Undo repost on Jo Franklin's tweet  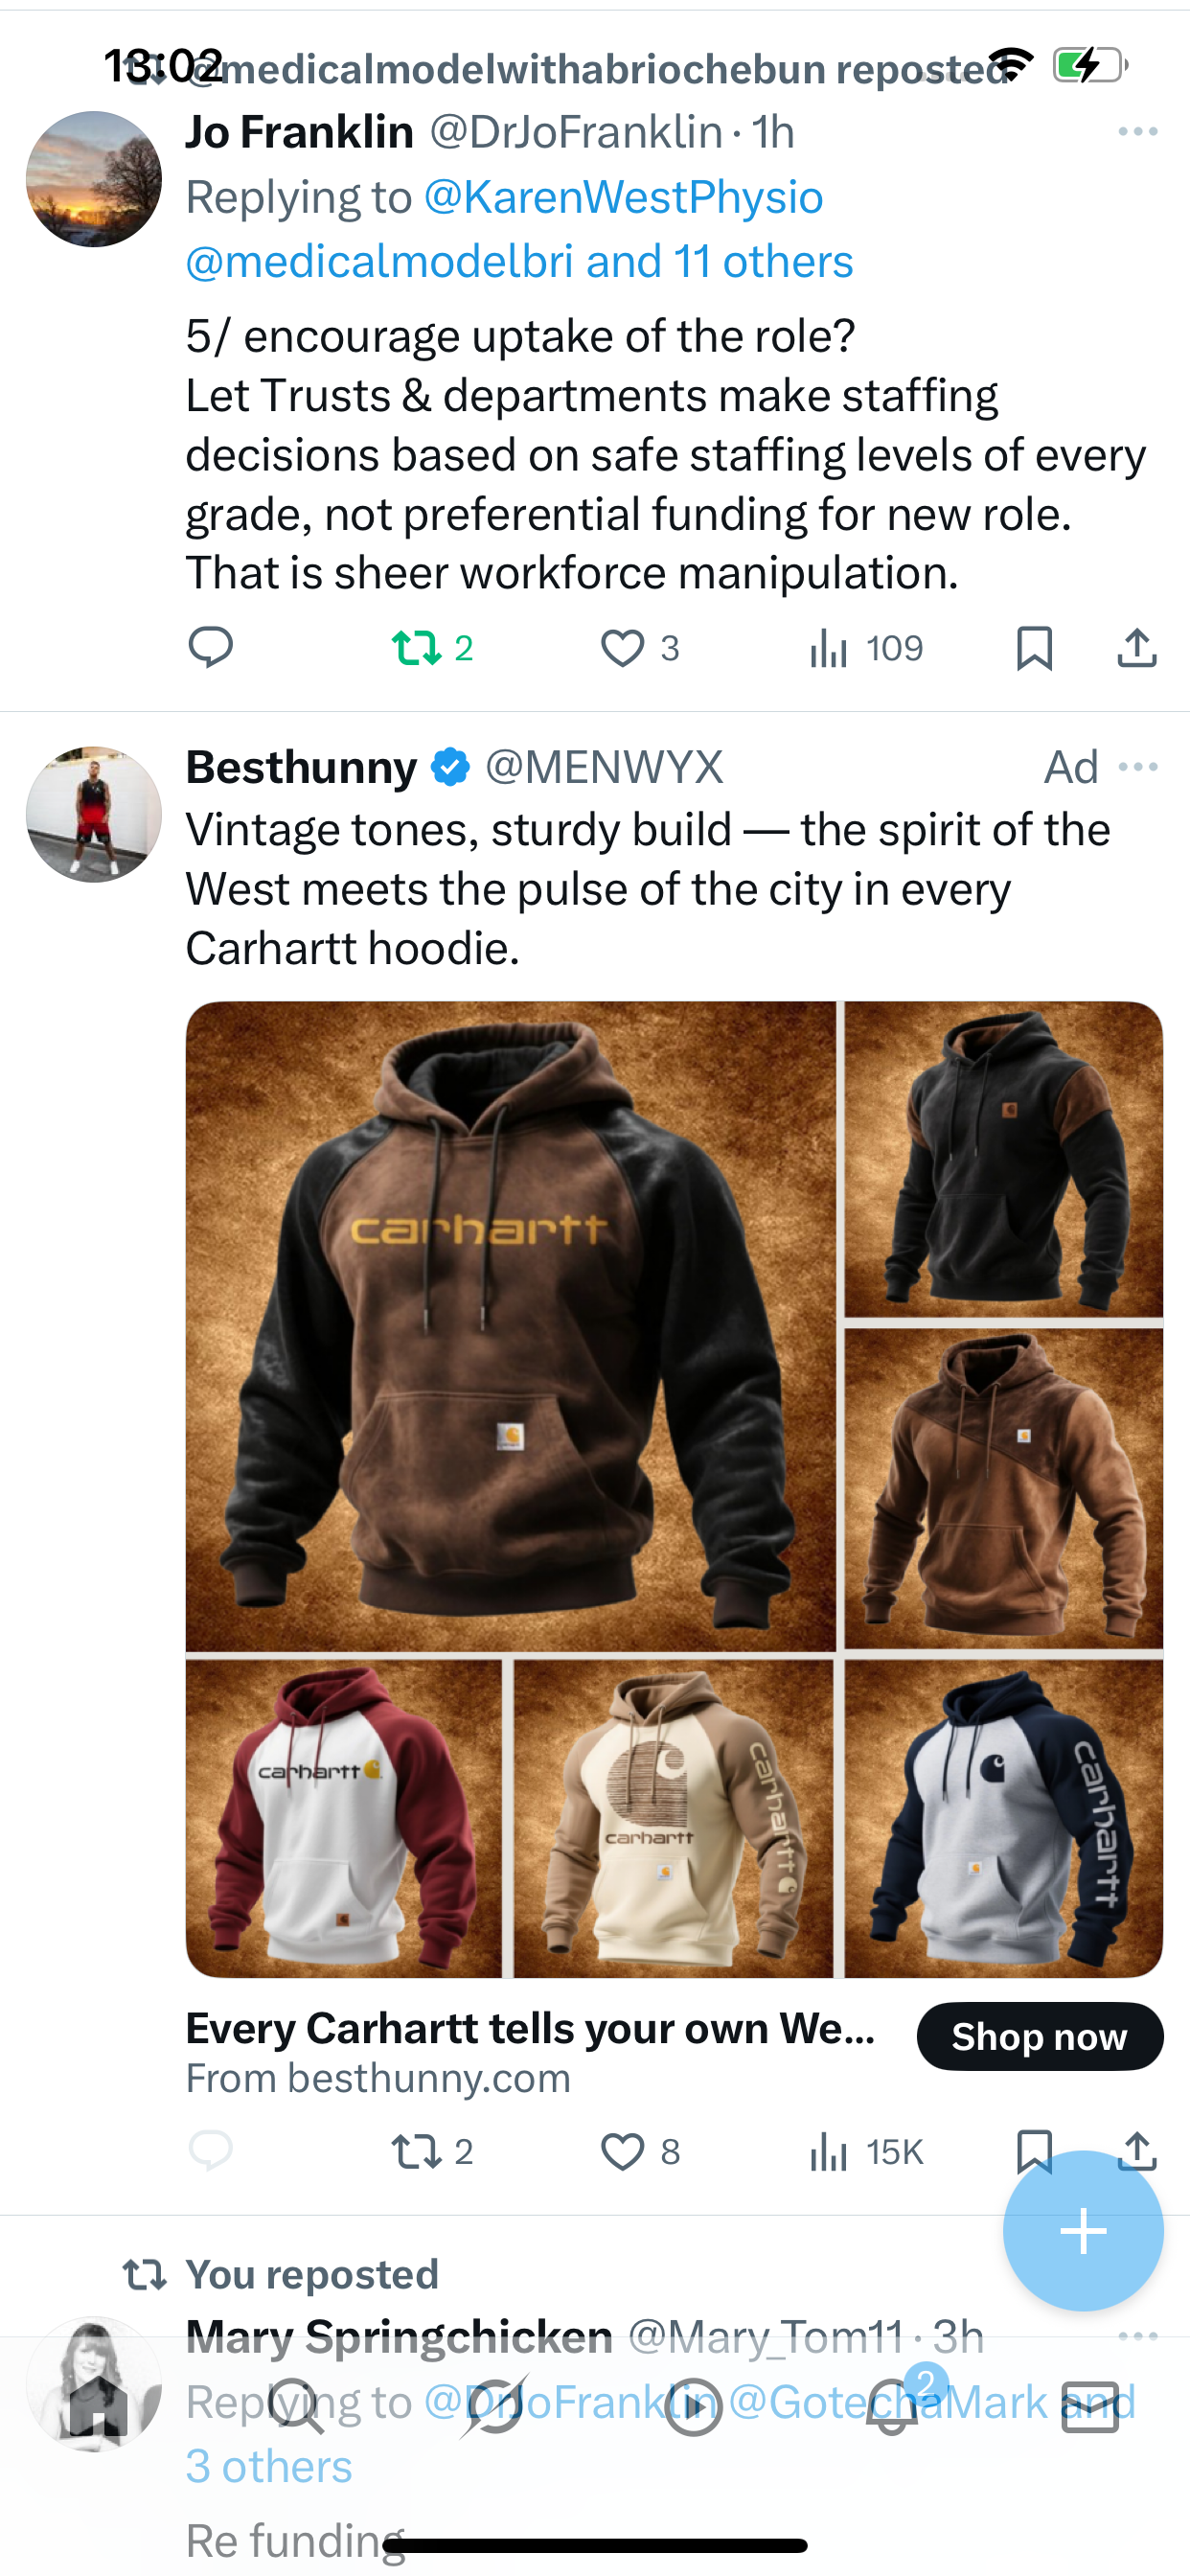[x=432, y=648]
